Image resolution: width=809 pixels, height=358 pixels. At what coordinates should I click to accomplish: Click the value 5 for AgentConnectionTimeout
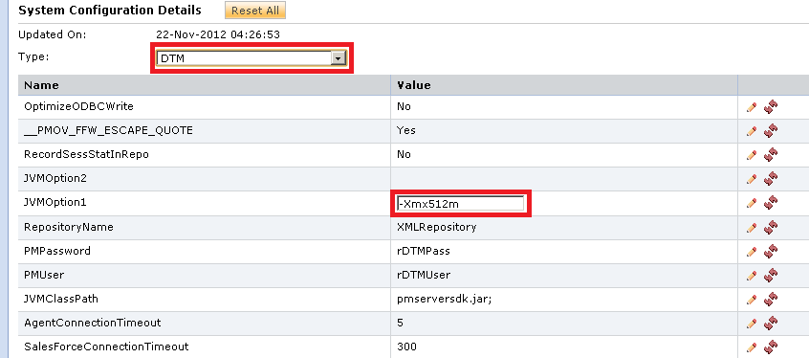click(401, 324)
